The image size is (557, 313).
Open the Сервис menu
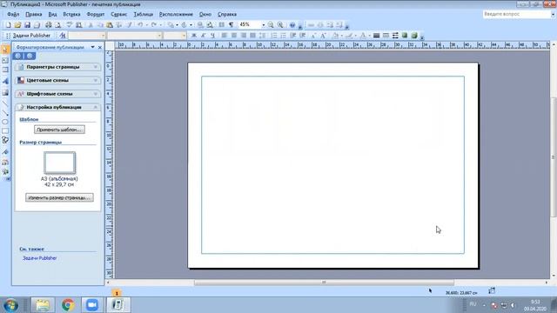pyautogui.click(x=118, y=14)
